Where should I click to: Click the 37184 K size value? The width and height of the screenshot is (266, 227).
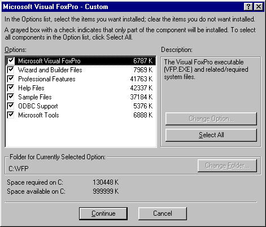pyautogui.click(x=141, y=97)
